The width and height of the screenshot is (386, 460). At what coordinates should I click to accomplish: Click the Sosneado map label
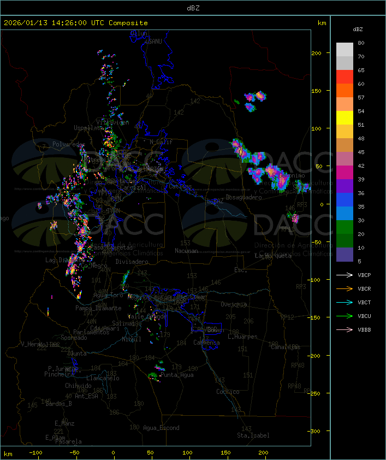(x=74, y=338)
